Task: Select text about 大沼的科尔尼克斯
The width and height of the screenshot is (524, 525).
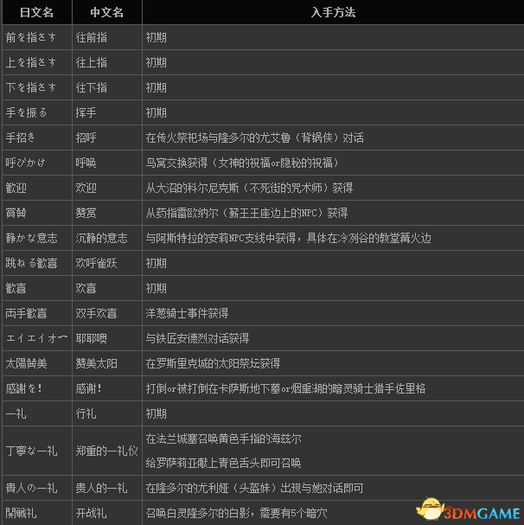Action: pyautogui.click(x=249, y=188)
